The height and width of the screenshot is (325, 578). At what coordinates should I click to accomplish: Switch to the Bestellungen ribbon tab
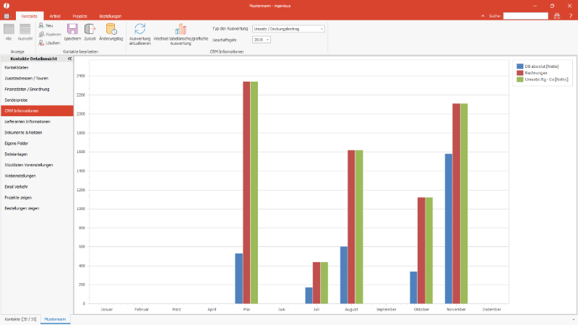[111, 16]
